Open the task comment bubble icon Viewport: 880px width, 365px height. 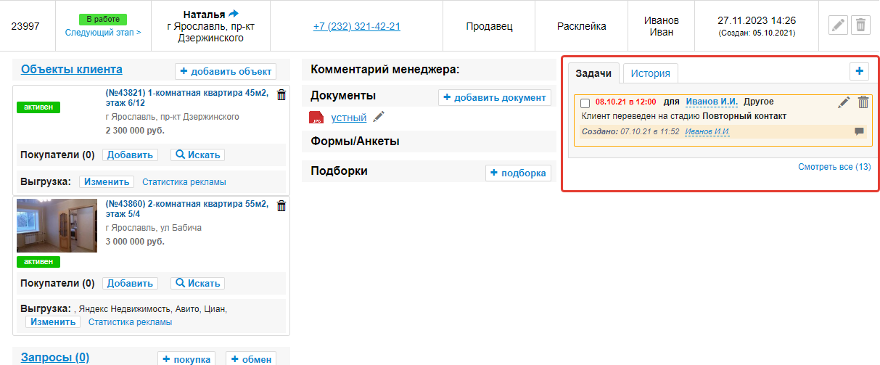(859, 131)
